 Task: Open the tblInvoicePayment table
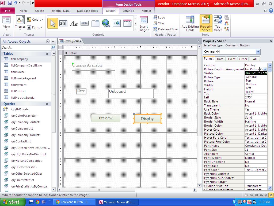click(x=26, y=78)
